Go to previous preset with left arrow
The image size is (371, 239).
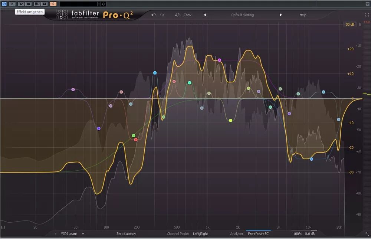pos(205,15)
